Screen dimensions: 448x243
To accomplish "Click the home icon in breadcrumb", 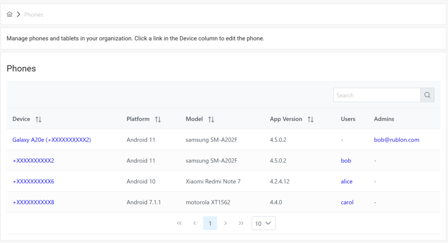I will point(10,14).
